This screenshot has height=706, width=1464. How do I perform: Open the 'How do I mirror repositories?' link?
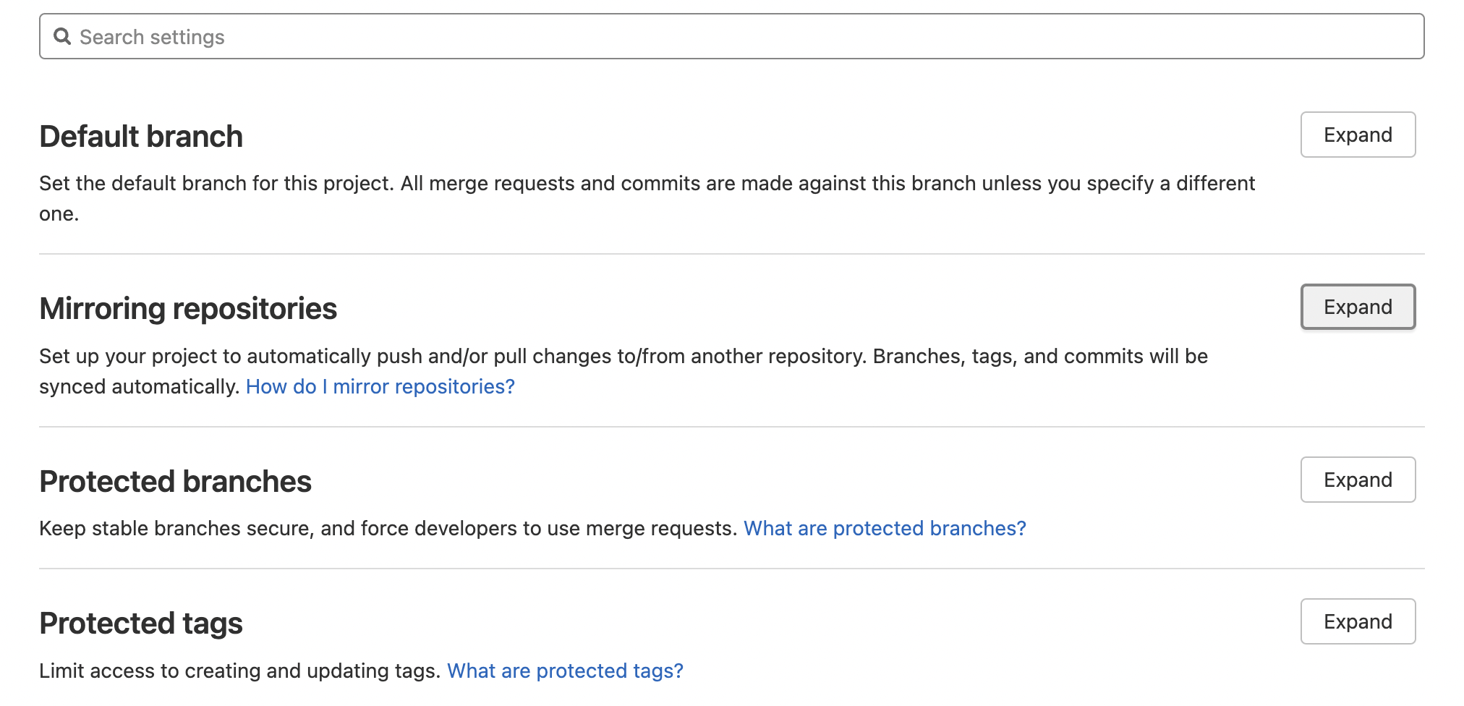click(x=380, y=386)
